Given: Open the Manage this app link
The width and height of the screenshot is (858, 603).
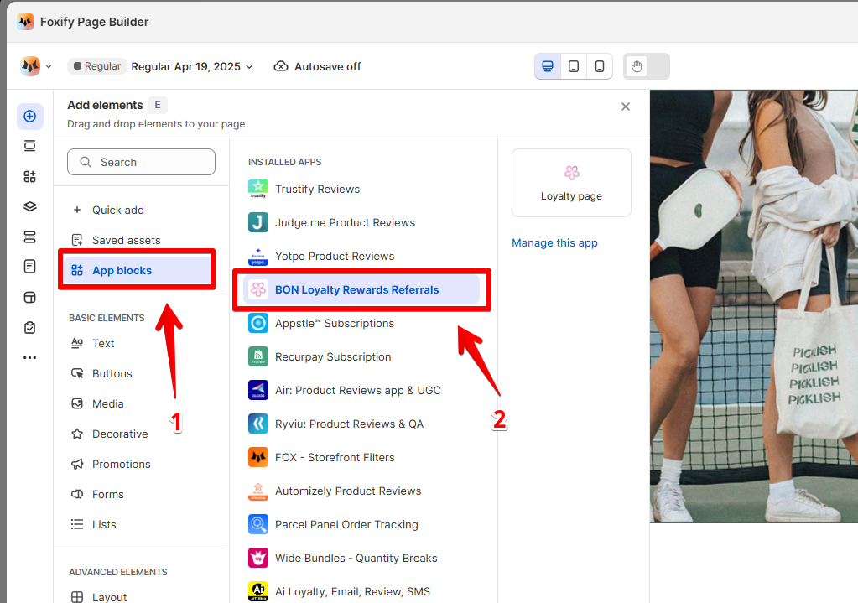Looking at the screenshot, I should tap(554, 242).
